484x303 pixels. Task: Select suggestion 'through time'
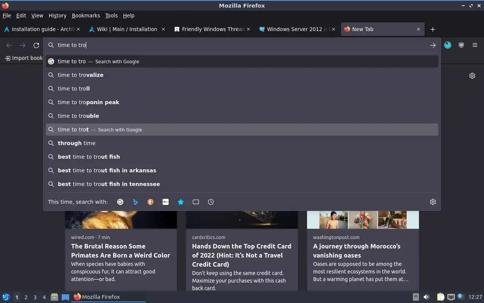tap(242, 143)
